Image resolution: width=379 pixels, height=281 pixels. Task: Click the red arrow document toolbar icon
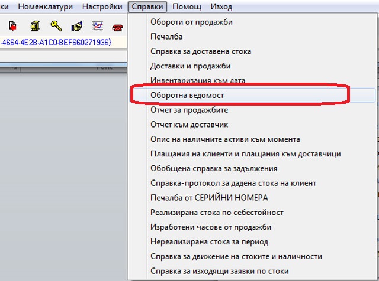point(12,26)
